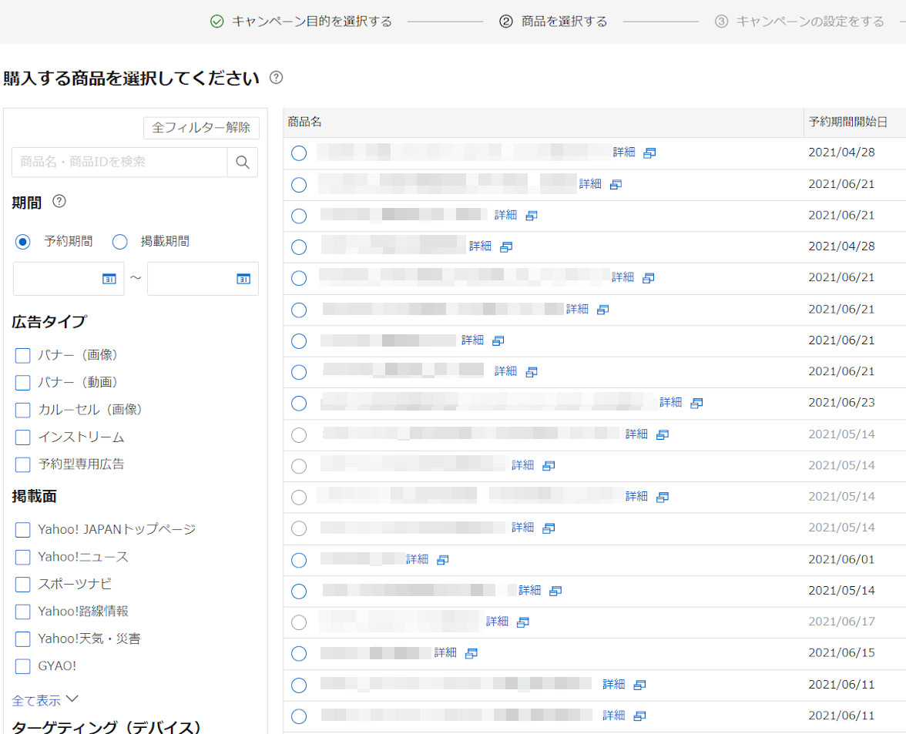Open new-window icon for the 2021/06/23 row

click(x=696, y=403)
